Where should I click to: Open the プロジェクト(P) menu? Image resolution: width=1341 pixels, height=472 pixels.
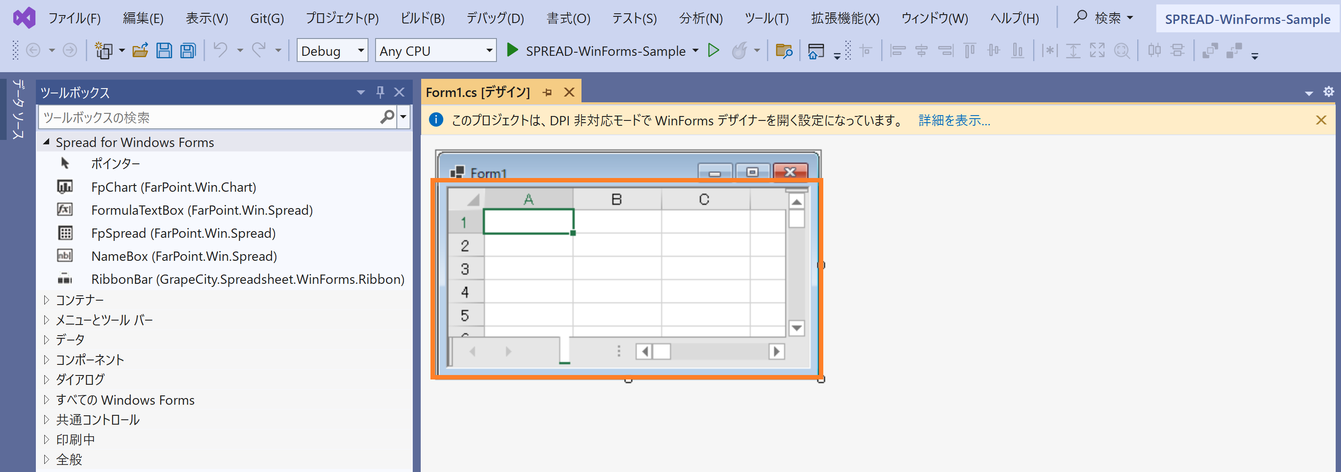coord(342,18)
